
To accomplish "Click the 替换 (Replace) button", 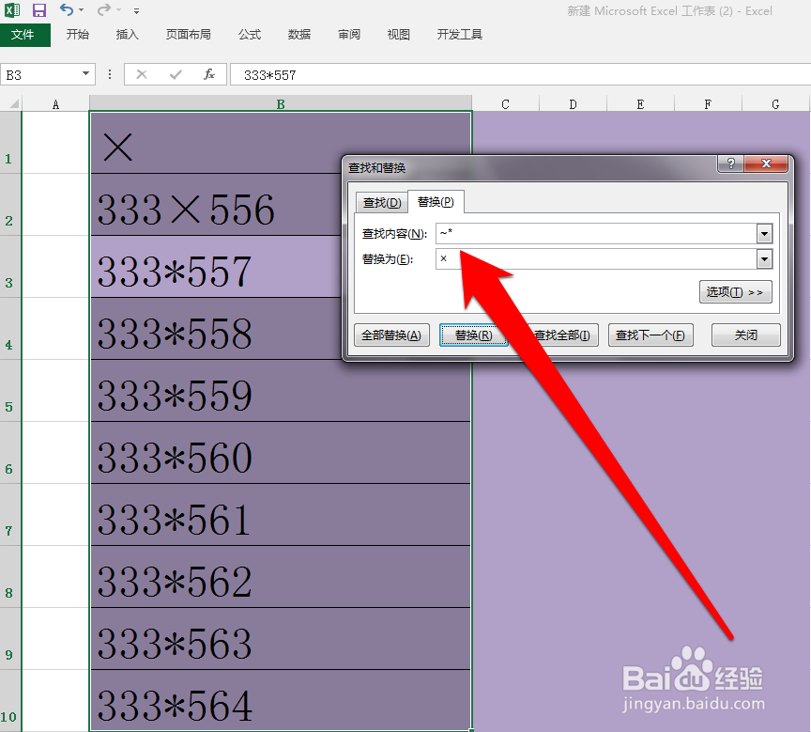I will pos(474,335).
